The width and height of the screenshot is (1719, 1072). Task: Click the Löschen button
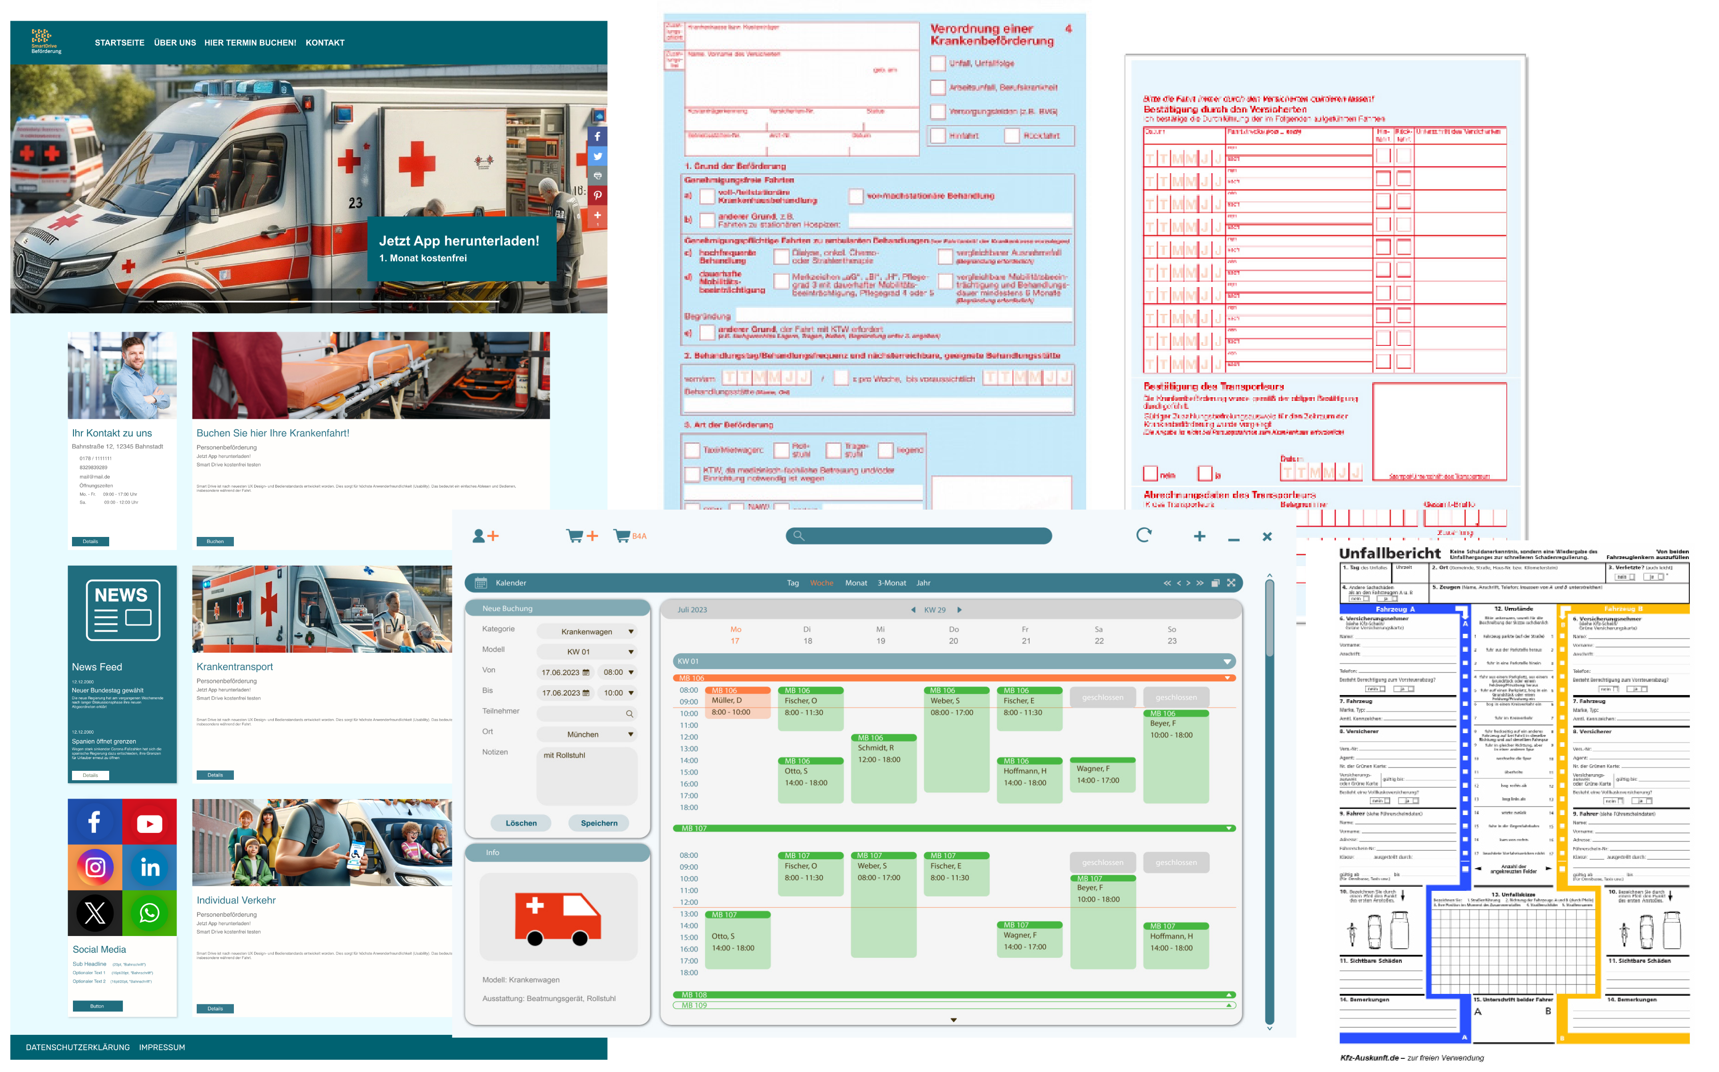pyautogui.click(x=521, y=823)
